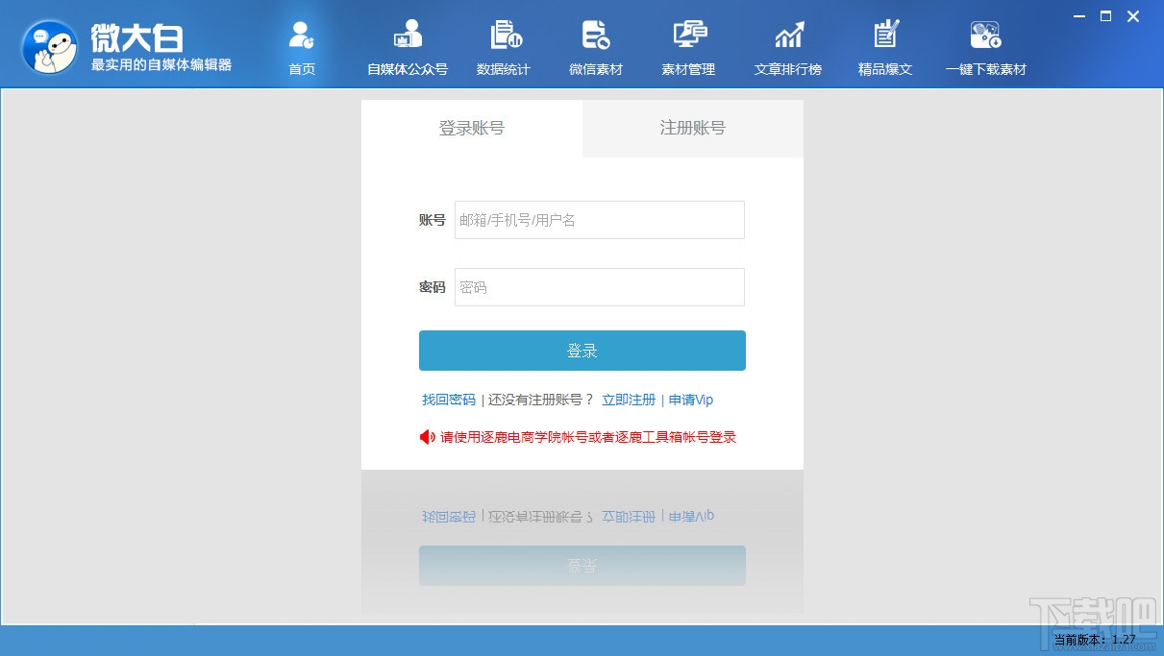Open the 首页 home icon
This screenshot has width=1164, height=656.
302,36
